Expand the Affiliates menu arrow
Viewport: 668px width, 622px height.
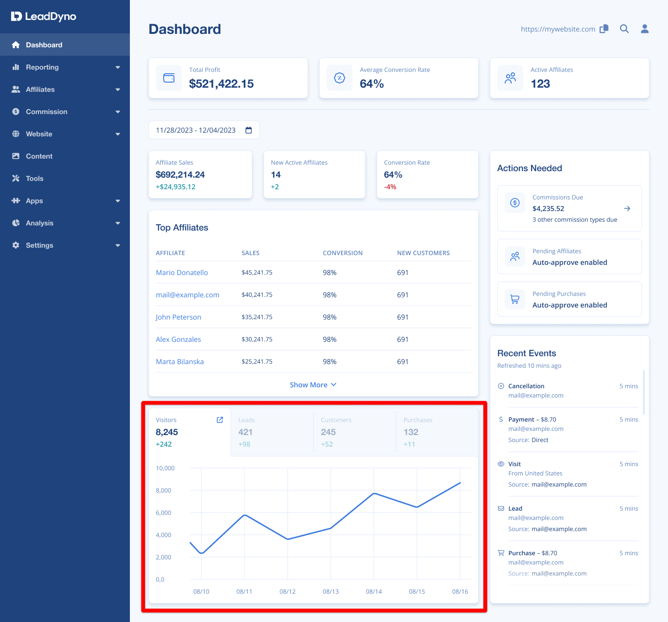[x=118, y=90]
